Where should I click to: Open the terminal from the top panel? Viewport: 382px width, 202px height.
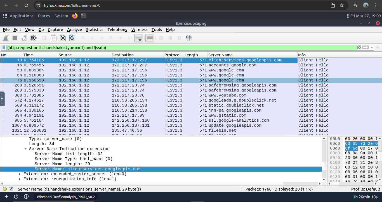(83, 16)
